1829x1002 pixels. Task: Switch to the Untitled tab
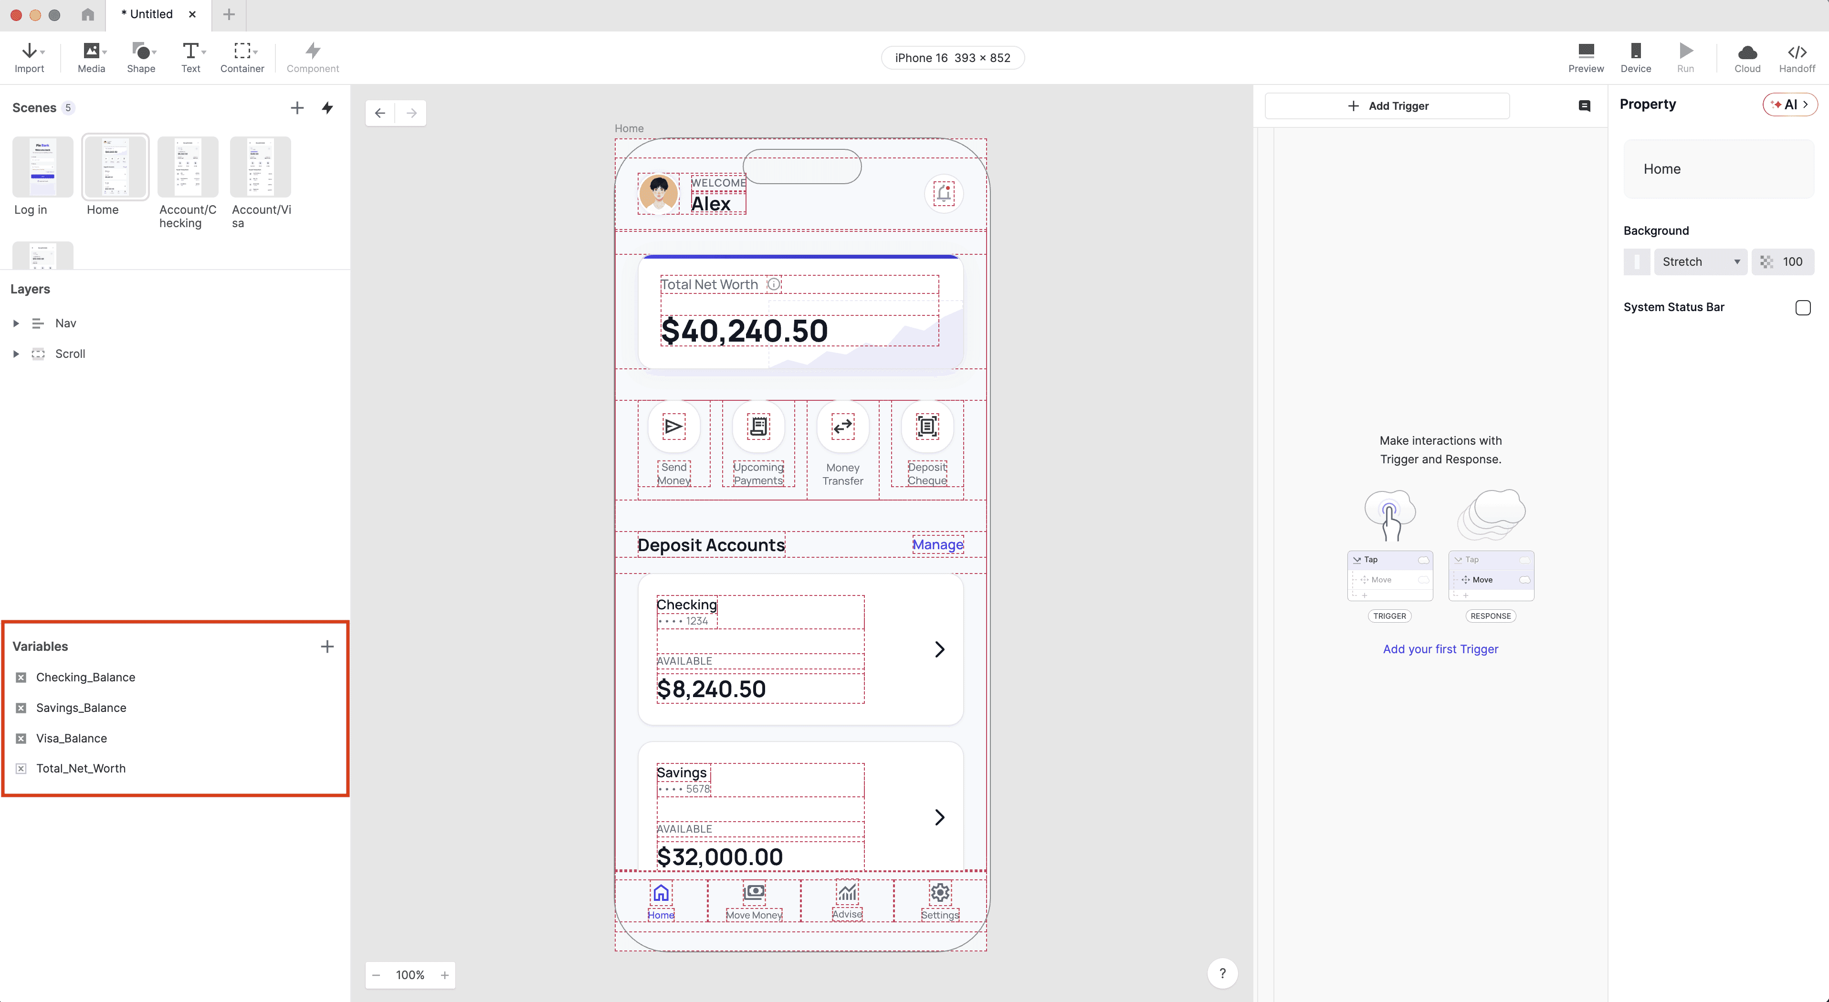147,14
